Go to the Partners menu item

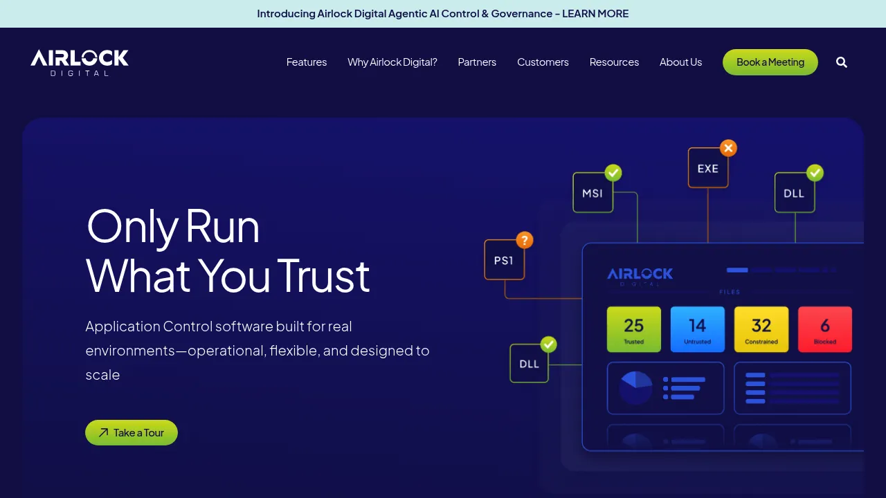477,62
